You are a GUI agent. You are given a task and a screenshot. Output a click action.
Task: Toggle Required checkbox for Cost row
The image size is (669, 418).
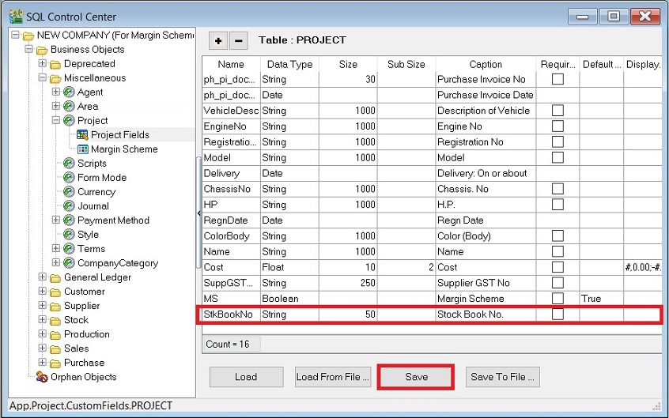pos(557,268)
